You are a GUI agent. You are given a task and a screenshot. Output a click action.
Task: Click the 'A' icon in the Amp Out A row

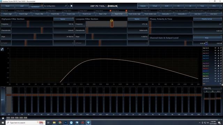218,48
